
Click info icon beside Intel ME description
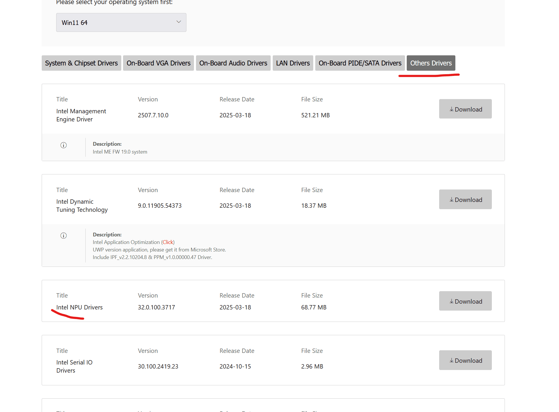63,145
